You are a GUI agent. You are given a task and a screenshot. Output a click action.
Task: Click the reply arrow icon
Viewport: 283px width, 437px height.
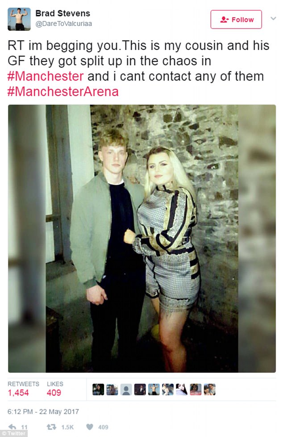[x=12, y=427]
